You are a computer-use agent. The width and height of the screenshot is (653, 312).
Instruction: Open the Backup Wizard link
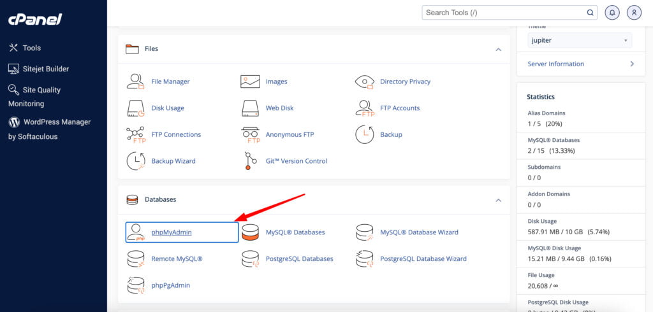[173, 161]
